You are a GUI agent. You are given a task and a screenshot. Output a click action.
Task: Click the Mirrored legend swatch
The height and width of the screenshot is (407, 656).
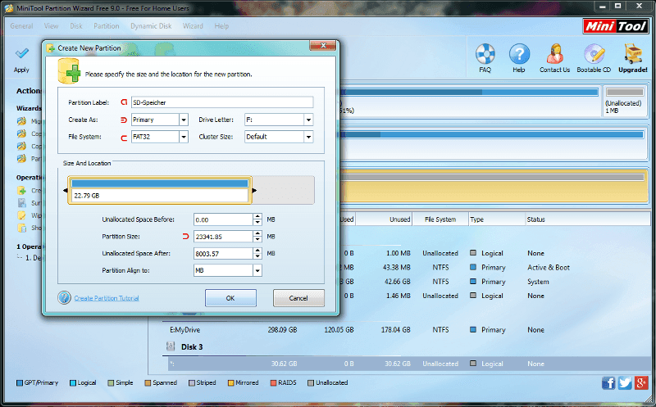pos(230,382)
